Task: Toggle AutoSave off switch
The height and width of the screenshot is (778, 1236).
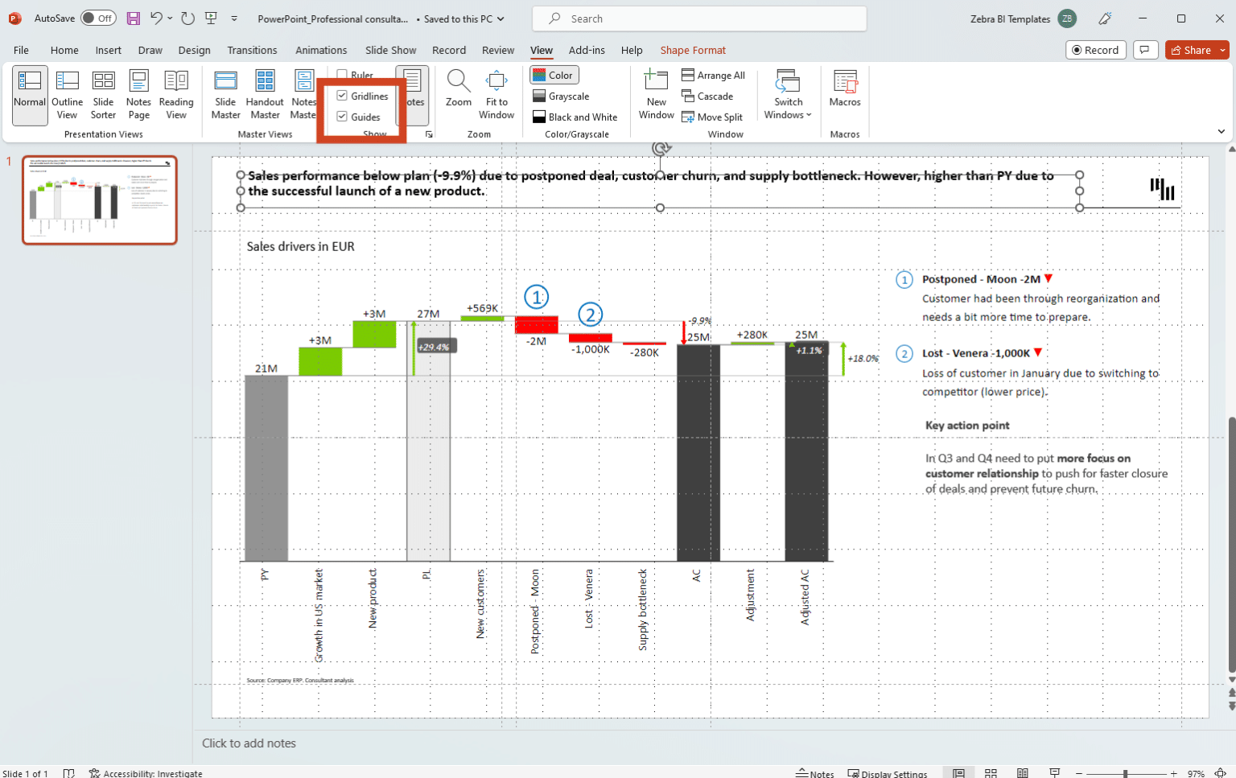Action: (x=97, y=18)
